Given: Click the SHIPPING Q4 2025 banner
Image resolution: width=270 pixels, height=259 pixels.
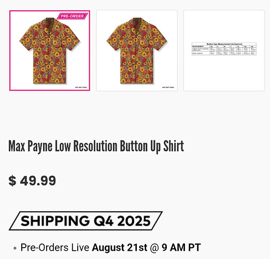Looking at the screenshot, I should coord(86,221).
